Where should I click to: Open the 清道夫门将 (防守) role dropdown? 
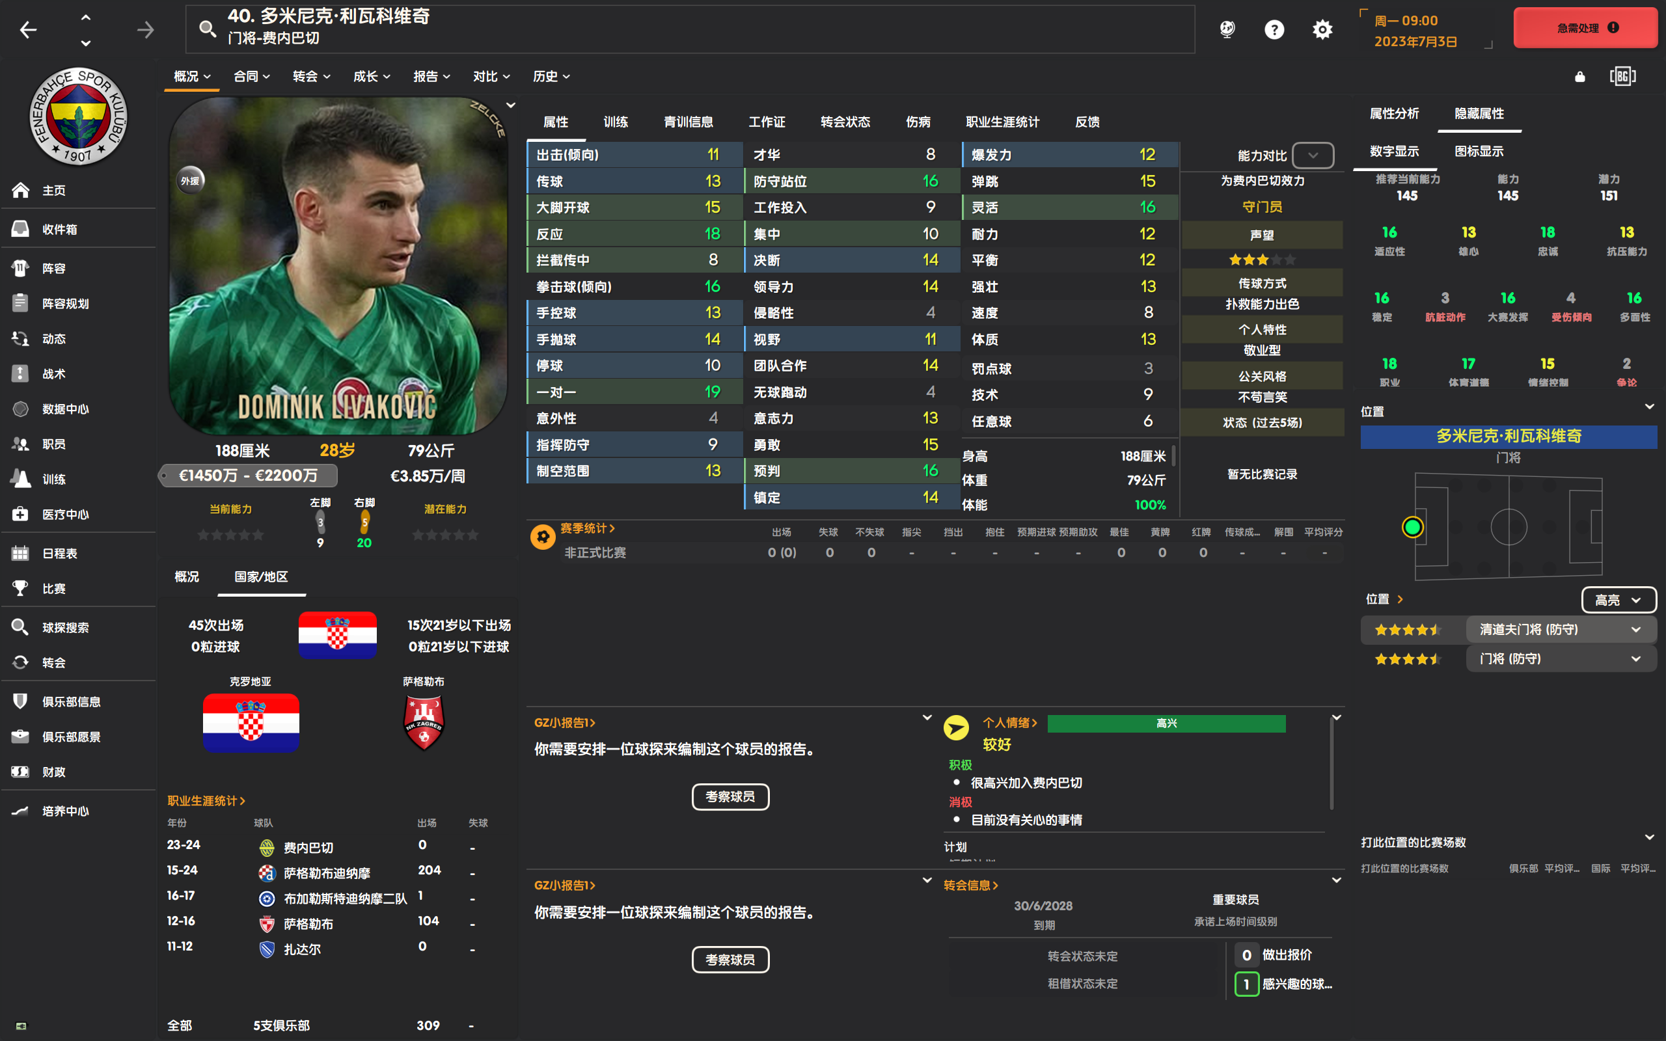(x=1561, y=629)
